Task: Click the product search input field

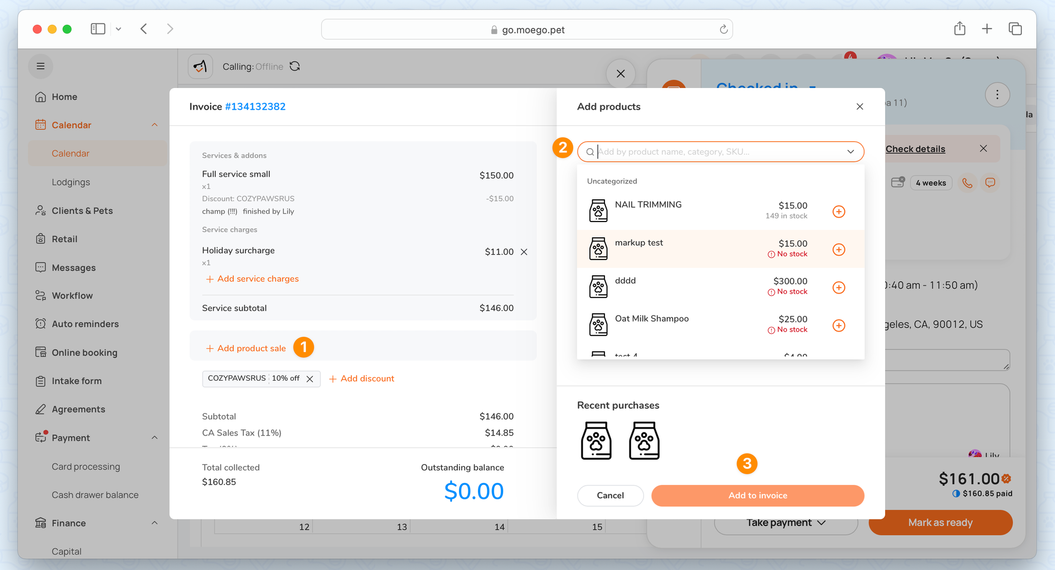Action: tap(717, 152)
